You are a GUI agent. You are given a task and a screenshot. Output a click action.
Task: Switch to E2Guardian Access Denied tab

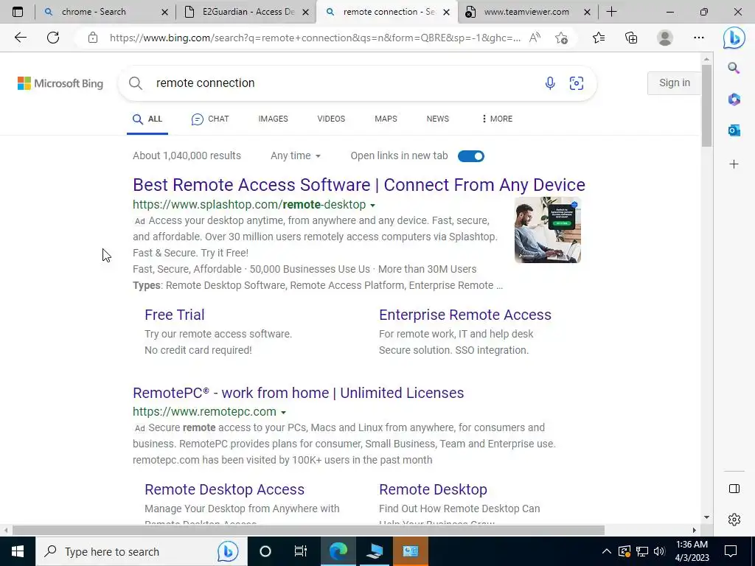click(x=248, y=12)
